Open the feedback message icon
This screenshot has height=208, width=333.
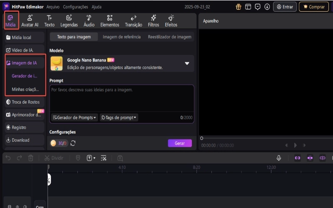tap(258, 7)
